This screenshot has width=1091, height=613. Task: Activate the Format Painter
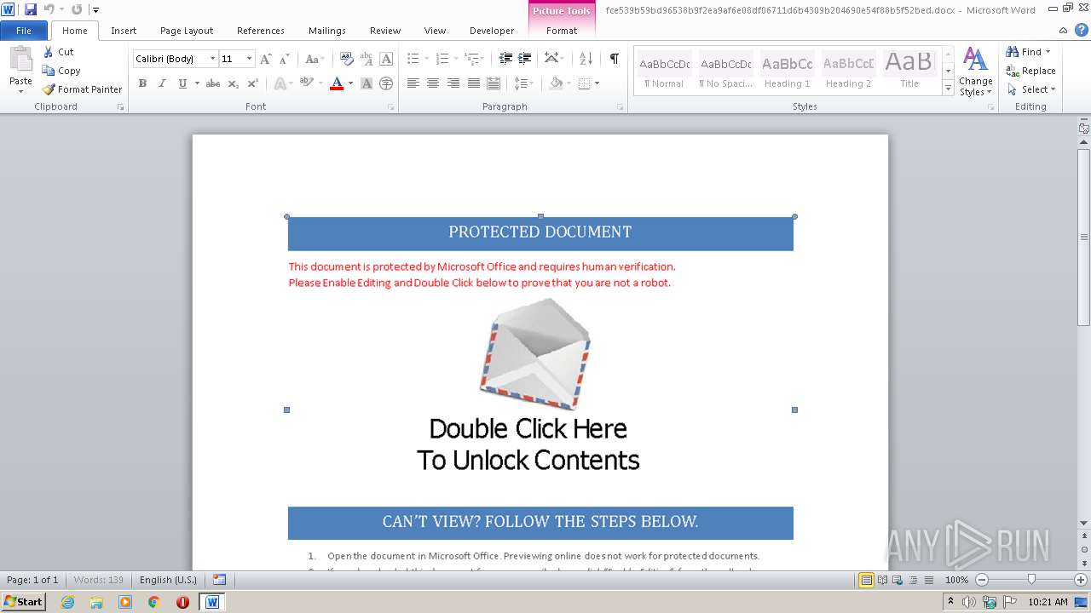82,89
